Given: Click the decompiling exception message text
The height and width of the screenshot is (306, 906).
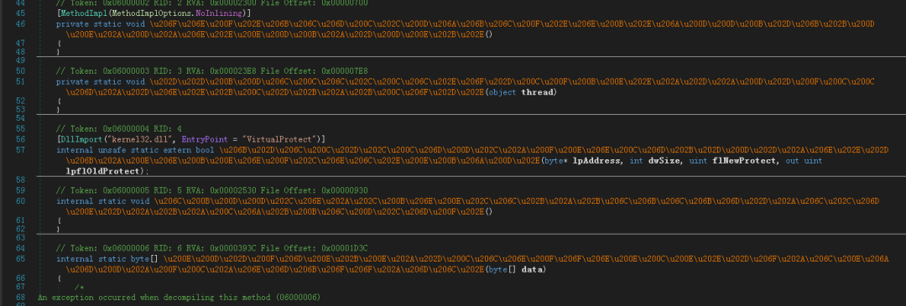Looking at the screenshot, I should [x=180, y=298].
